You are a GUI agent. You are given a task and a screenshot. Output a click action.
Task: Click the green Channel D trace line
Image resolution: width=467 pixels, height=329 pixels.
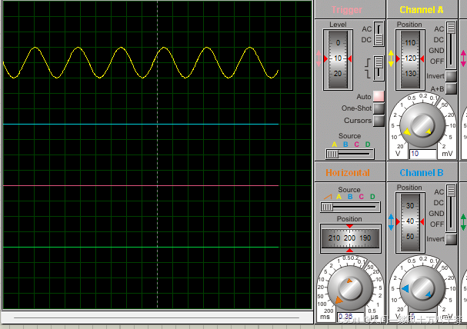[x=141, y=247]
